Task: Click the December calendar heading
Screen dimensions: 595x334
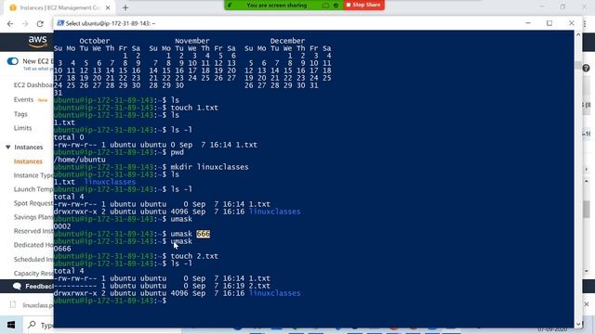Action: coord(287,41)
